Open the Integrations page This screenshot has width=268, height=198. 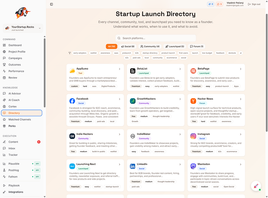21,192
